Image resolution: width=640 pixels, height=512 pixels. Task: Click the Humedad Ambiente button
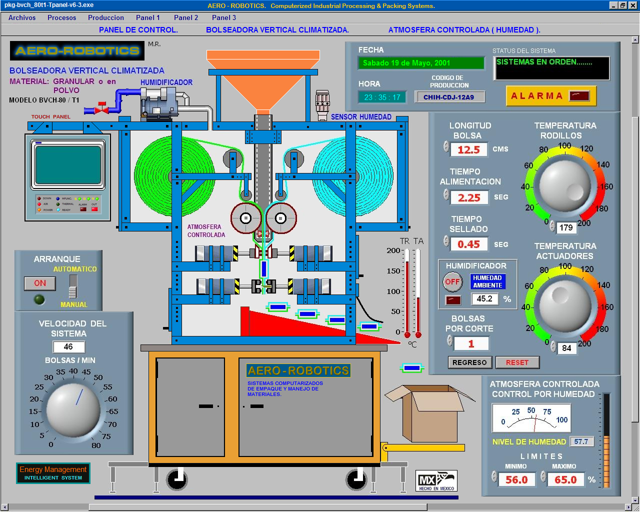[x=487, y=281]
